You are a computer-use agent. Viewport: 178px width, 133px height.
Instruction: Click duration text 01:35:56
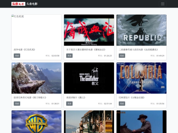pyautogui.click(x=160, y=103)
